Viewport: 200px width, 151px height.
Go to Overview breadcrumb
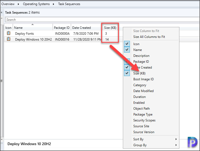tap(8, 4)
